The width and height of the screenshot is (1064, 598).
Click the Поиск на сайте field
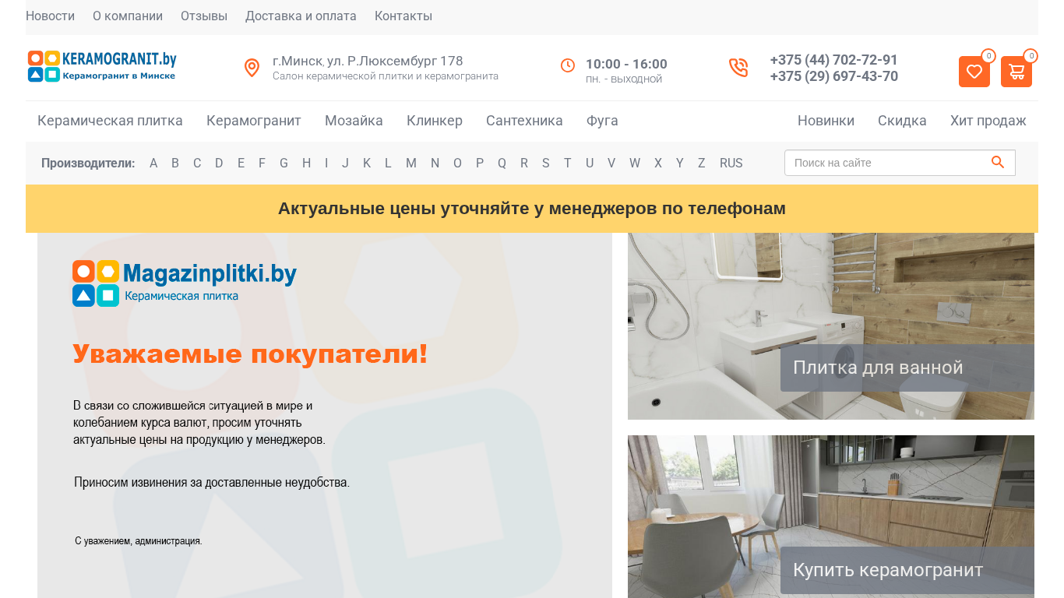click(x=887, y=163)
